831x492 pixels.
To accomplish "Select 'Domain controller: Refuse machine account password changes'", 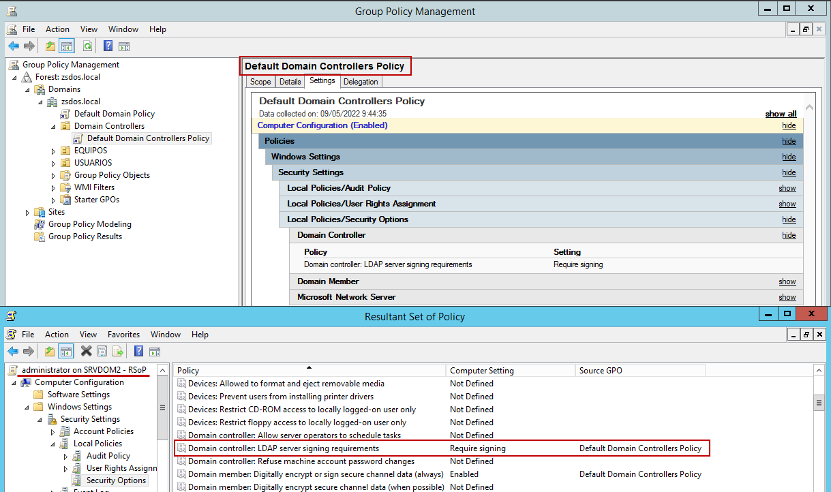I will (x=301, y=461).
